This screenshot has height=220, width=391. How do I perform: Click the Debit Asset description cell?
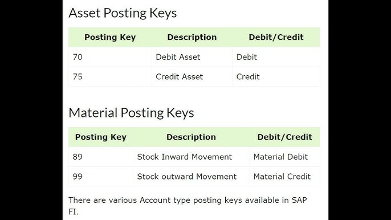192,57
